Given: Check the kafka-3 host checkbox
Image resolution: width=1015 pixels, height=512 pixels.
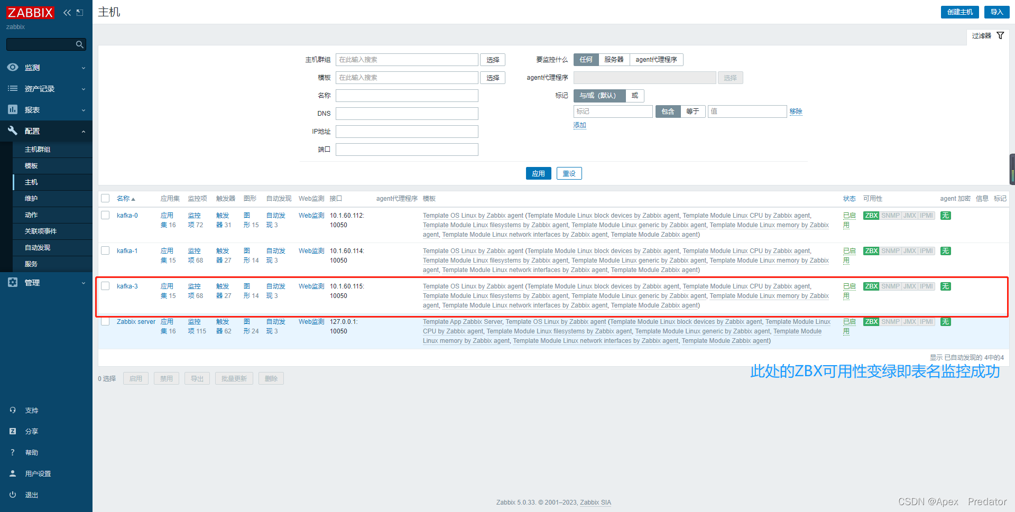Looking at the screenshot, I should (x=105, y=286).
